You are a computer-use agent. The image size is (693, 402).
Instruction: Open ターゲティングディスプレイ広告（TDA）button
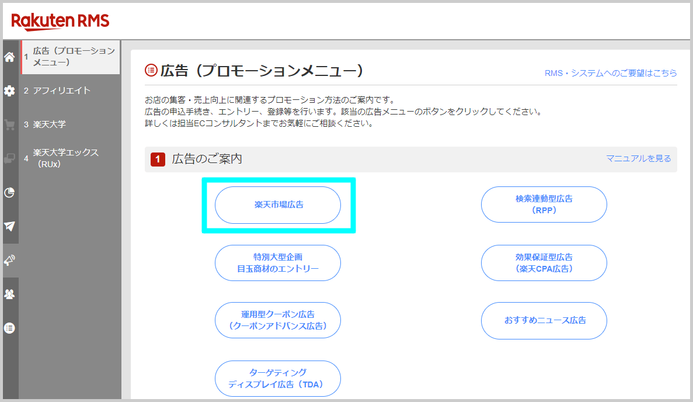tap(277, 379)
